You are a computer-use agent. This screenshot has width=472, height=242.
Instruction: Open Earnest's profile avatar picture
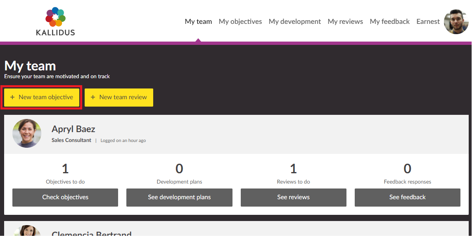456,22
